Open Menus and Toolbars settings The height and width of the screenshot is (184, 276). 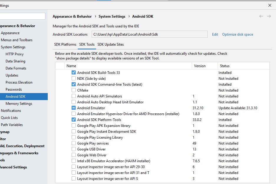[16, 40]
